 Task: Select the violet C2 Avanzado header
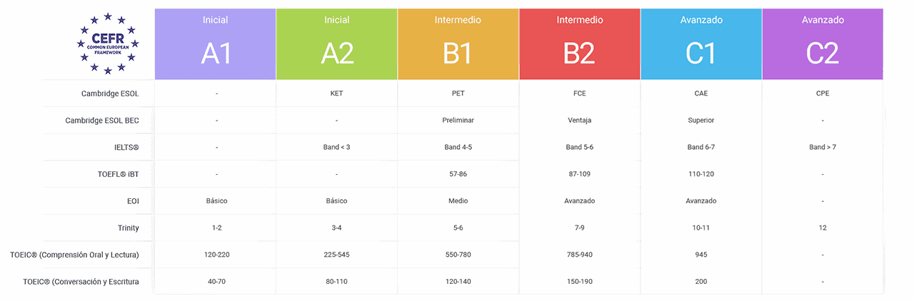823,44
